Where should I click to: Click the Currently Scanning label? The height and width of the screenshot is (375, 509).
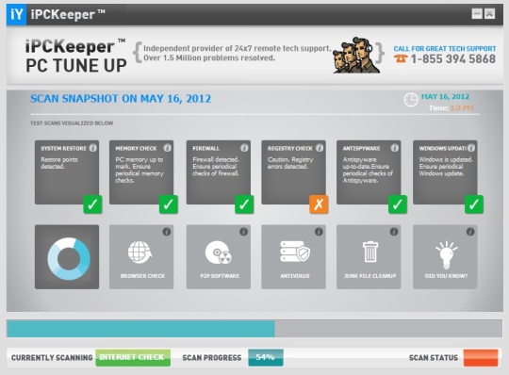52,358
